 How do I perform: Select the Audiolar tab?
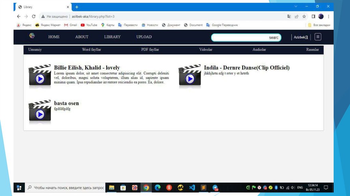(x=259, y=50)
